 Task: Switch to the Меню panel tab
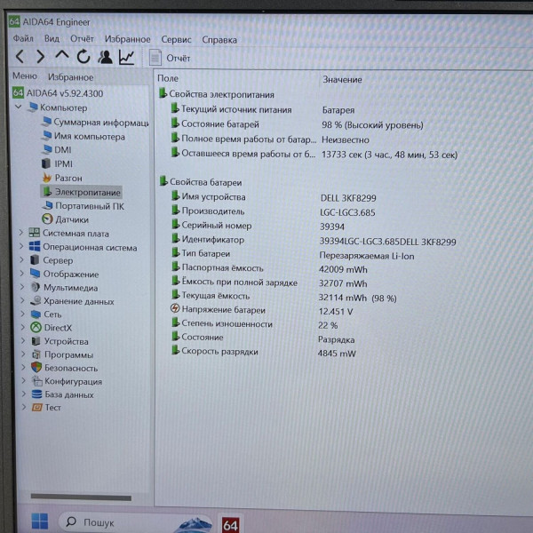25,76
